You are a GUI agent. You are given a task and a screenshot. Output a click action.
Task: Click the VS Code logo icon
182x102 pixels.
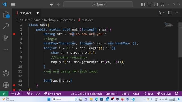[x=5, y=4]
